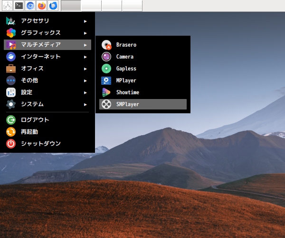Click the Showtime text label
Screen dimensions: 285x238
point(128,92)
